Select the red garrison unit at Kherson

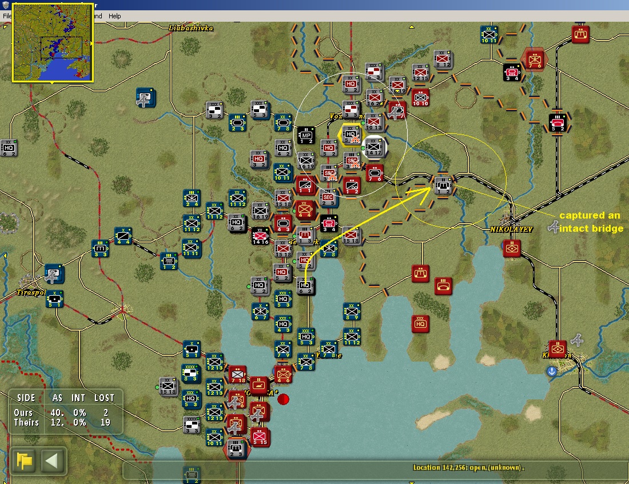pyautogui.click(x=558, y=349)
